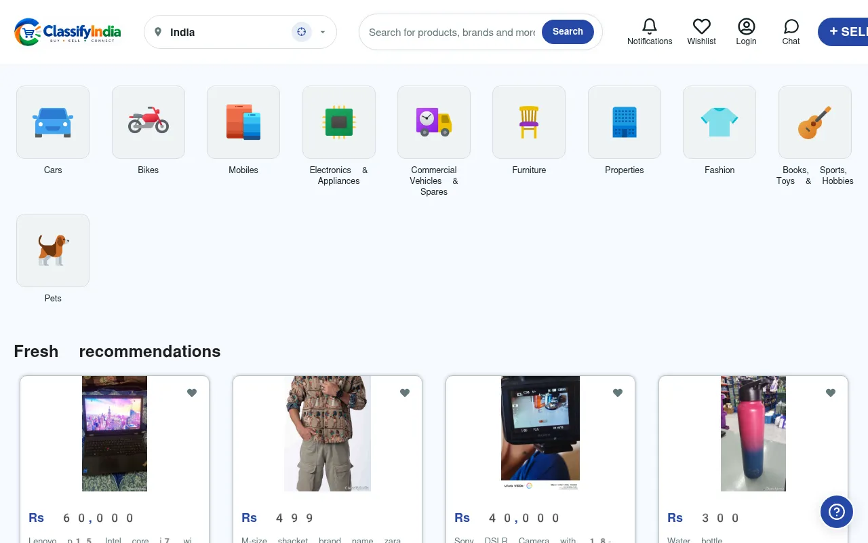868x543 pixels.
Task: Select the Pets dog icon
Action: [x=53, y=250]
